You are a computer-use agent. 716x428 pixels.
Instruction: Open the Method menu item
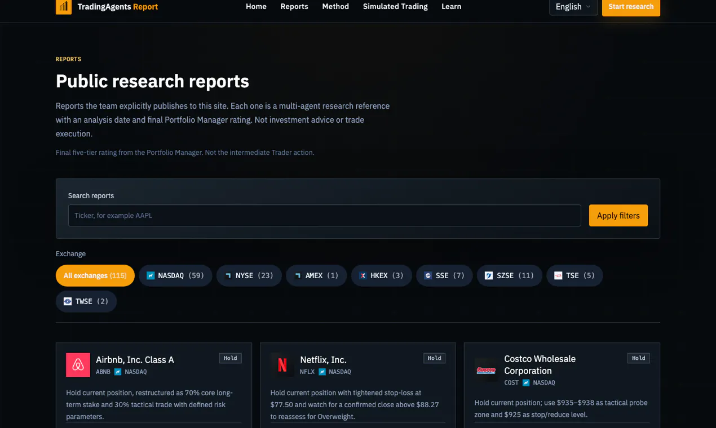click(x=335, y=7)
